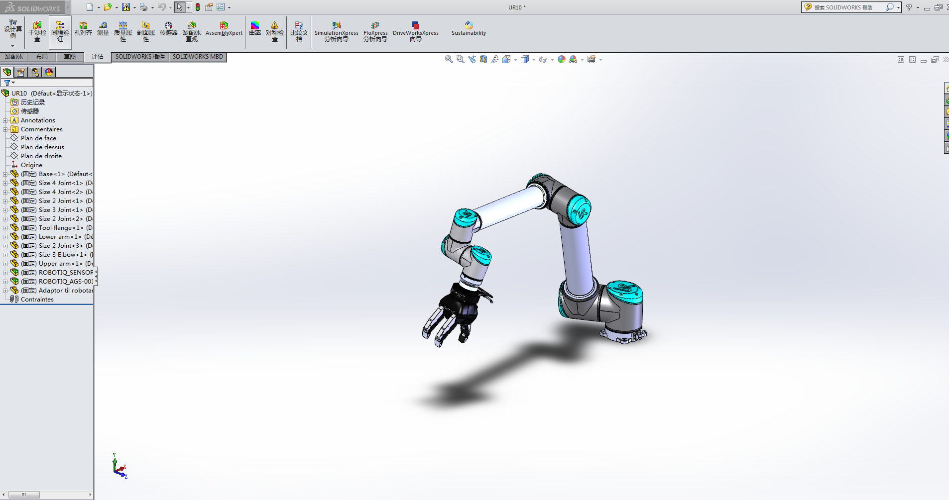The height and width of the screenshot is (500, 949).
Task: Switch to the 布局 layout tab
Action: [42, 57]
